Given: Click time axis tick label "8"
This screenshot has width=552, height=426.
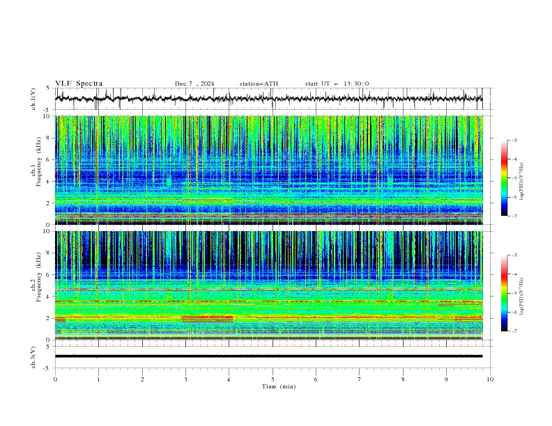Looking at the screenshot, I should [403, 379].
